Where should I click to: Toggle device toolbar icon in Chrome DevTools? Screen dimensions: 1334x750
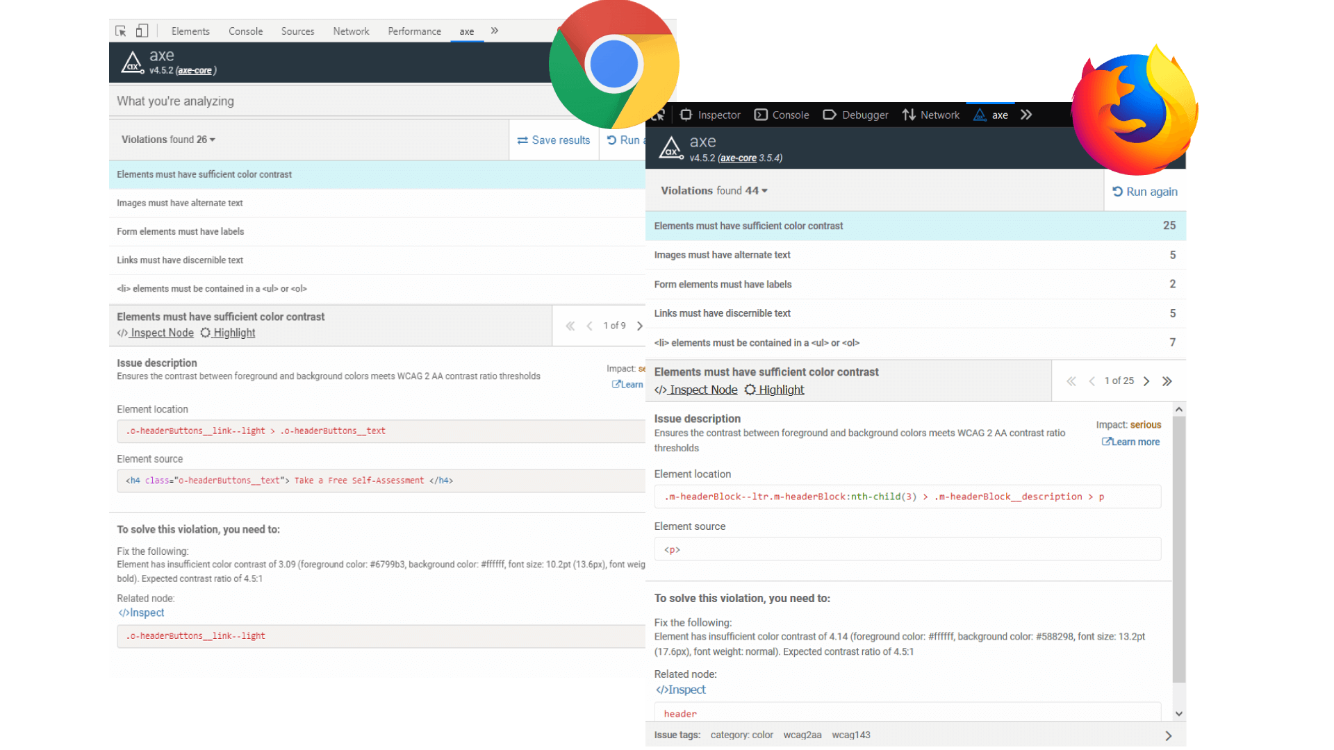[142, 31]
